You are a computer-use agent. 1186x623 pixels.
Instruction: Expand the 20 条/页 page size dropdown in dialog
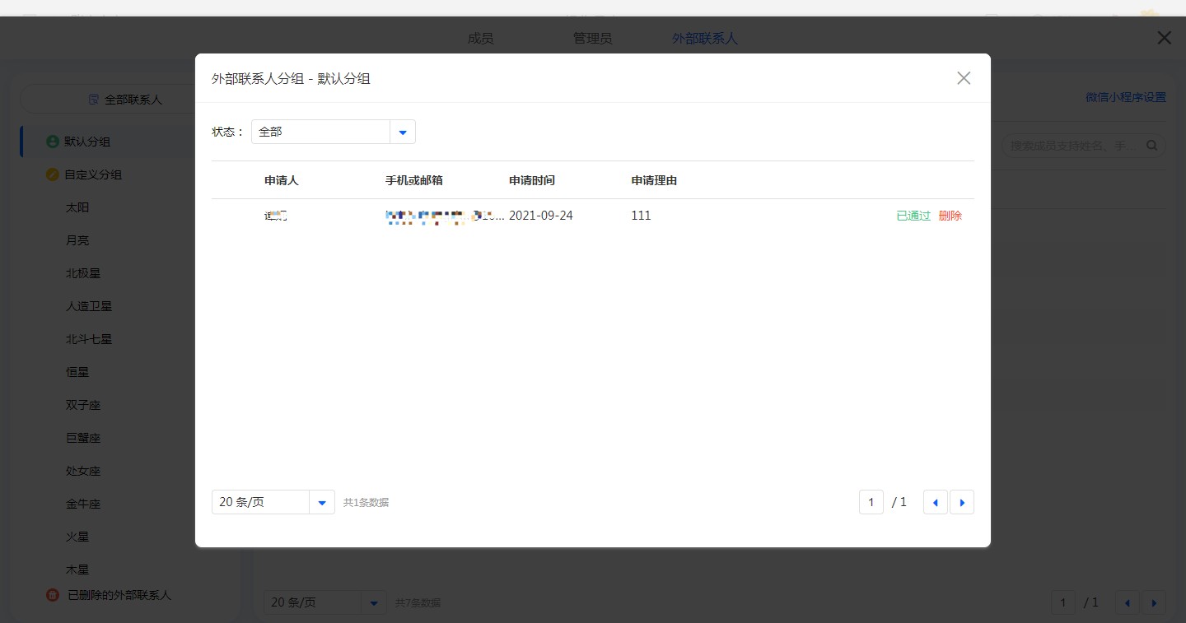click(322, 502)
